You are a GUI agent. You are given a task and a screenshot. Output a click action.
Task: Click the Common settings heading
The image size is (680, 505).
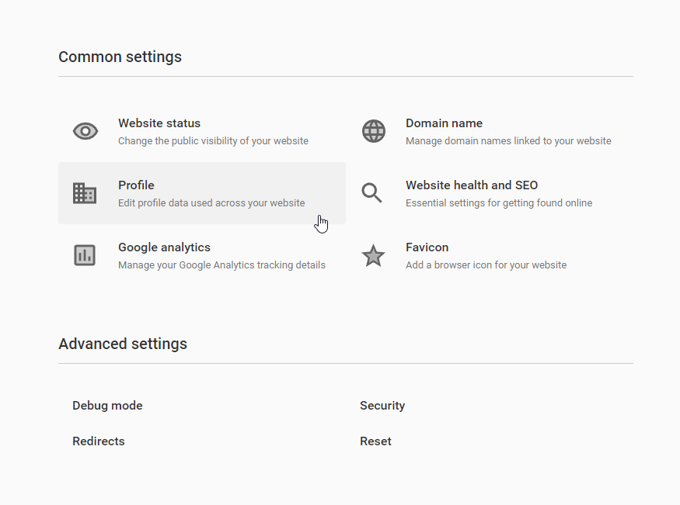pos(120,57)
